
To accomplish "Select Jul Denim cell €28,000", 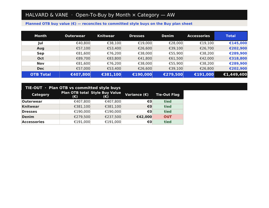I will (x=168, y=43).
